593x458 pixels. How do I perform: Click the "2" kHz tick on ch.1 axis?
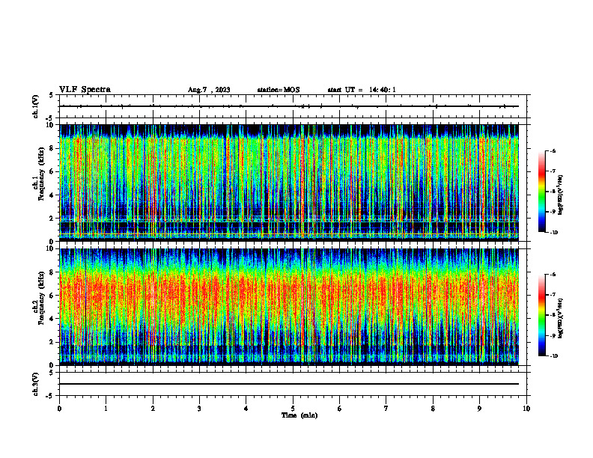click(53, 219)
